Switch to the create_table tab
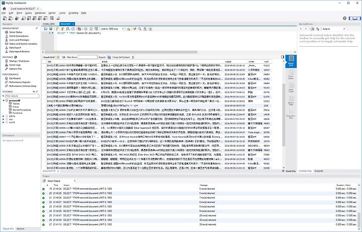Screen dimensions: 362x232 tap(49, 24)
